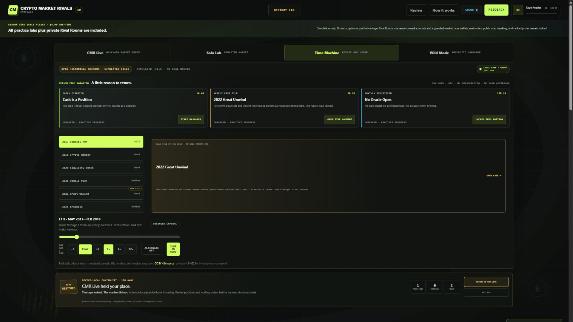This screenshot has height=322, width=573.
Task: Switch to Solo Lab tab
Action: tap(227, 53)
